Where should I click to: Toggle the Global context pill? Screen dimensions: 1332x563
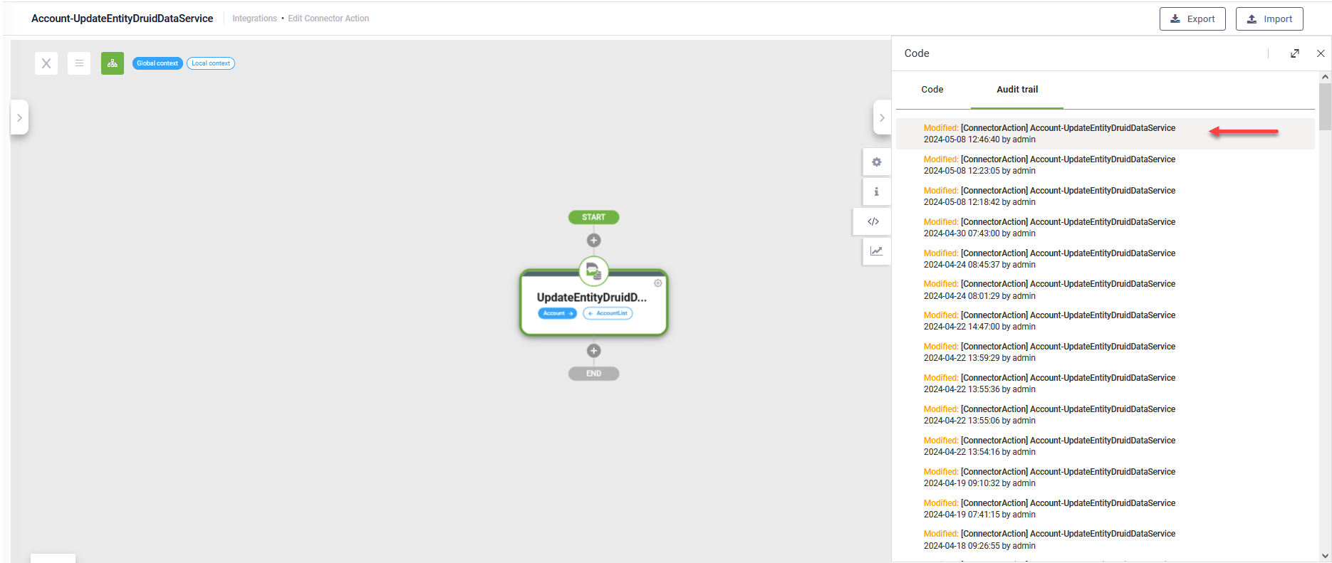157,63
